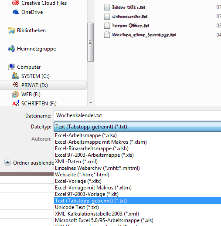
Task: Click the Ordner ausblenden arrow icon
Action: click(x=7, y=162)
